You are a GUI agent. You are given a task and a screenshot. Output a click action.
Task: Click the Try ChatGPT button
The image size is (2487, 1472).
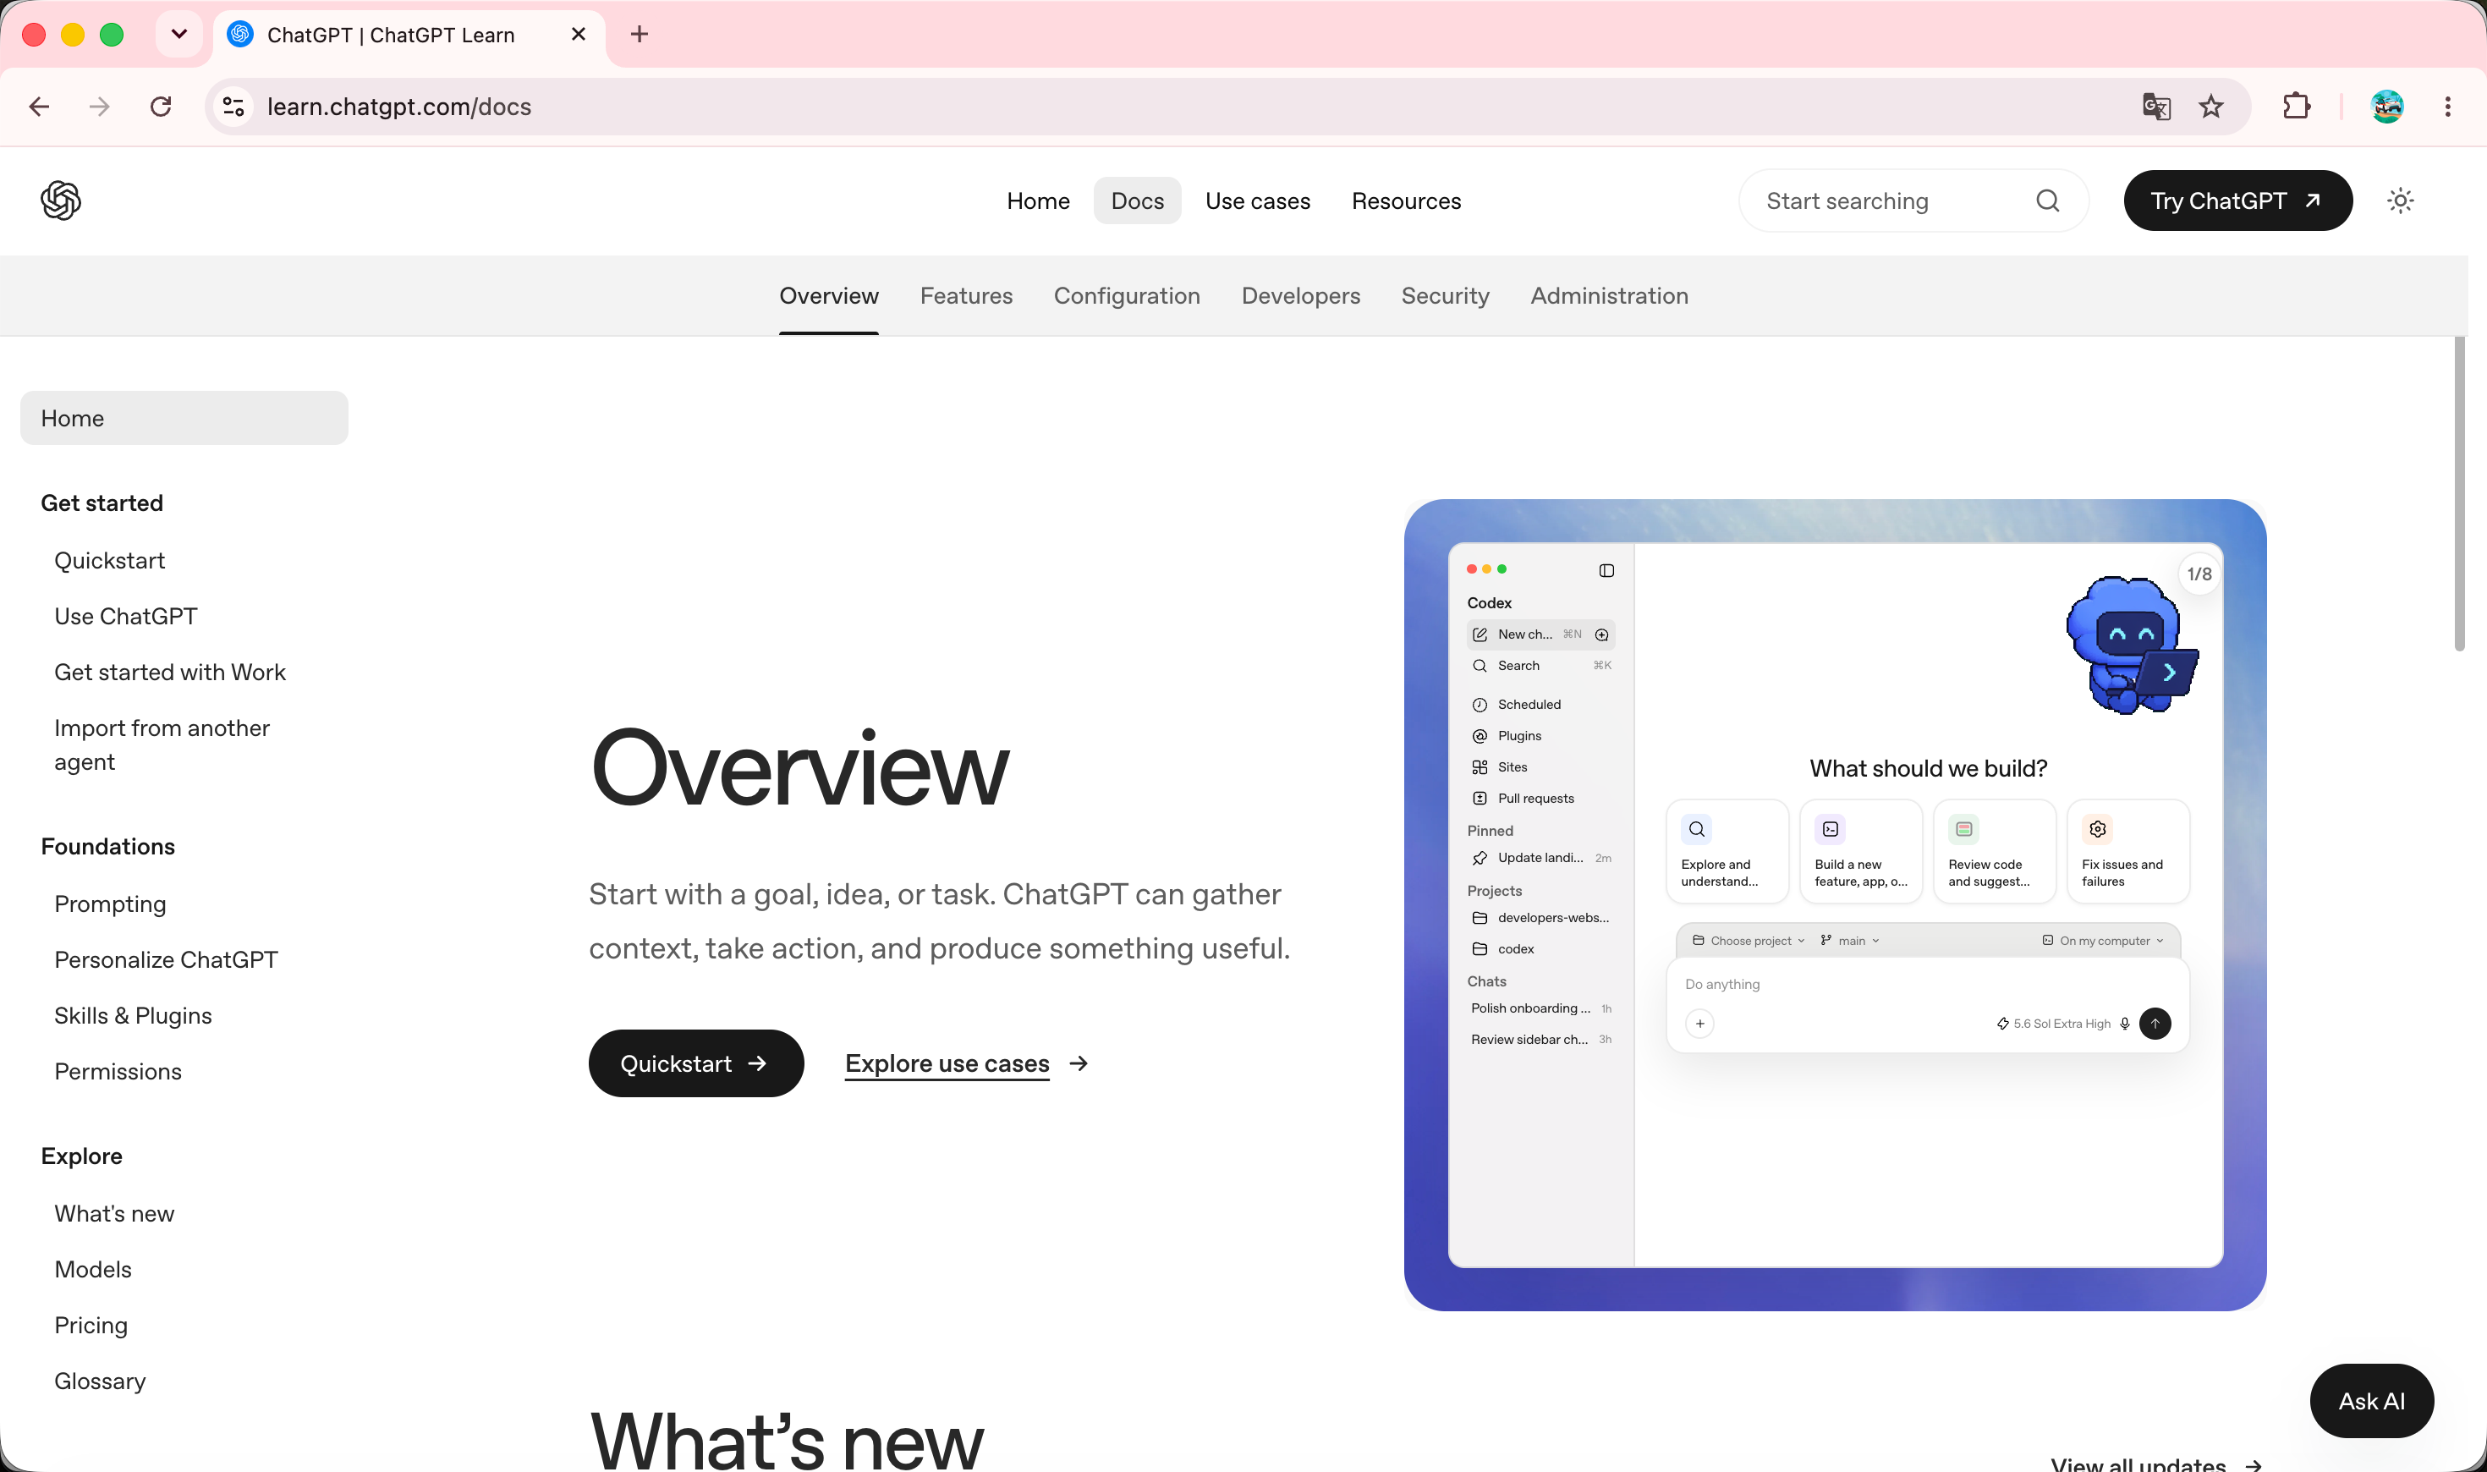click(2237, 200)
